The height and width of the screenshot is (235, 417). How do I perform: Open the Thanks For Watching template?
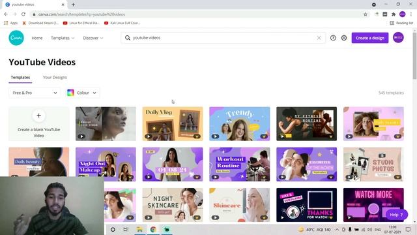pos(306,205)
